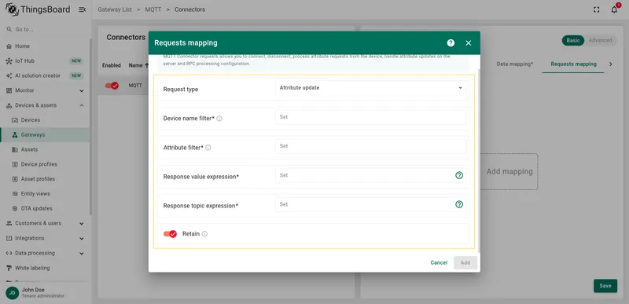Cancel the Requests mapping dialog
This screenshot has height=304, width=629.
(x=439, y=262)
